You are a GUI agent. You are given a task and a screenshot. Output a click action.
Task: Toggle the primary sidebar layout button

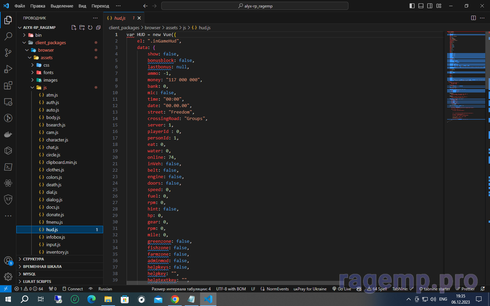point(412,6)
